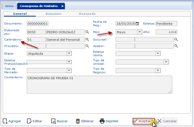Click the Proyecto description input field
The height and width of the screenshot is (127, 194).
66,46
